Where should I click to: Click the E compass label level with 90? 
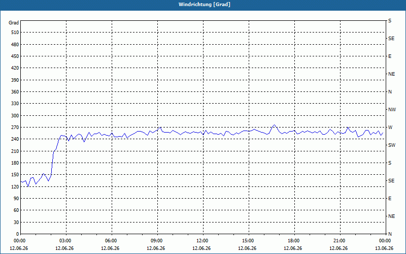point(390,199)
